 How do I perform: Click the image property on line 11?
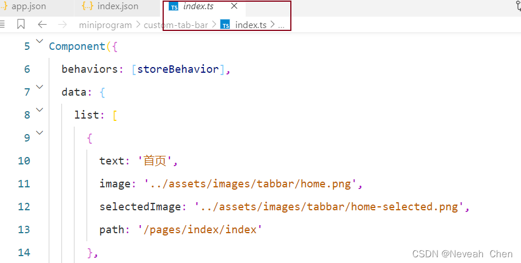(x=115, y=184)
